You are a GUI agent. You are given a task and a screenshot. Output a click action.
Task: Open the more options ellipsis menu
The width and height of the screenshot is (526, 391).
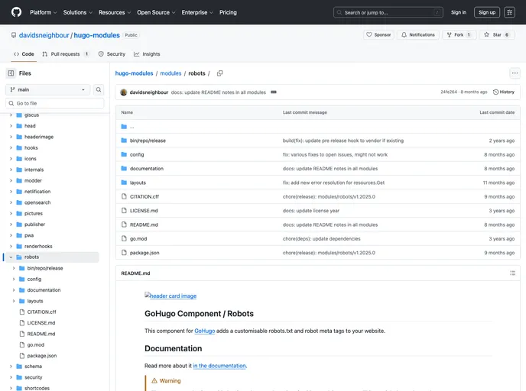(x=515, y=73)
